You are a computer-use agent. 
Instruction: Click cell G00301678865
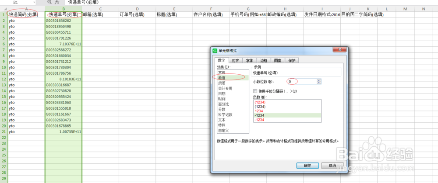pyautogui.click(x=64, y=126)
